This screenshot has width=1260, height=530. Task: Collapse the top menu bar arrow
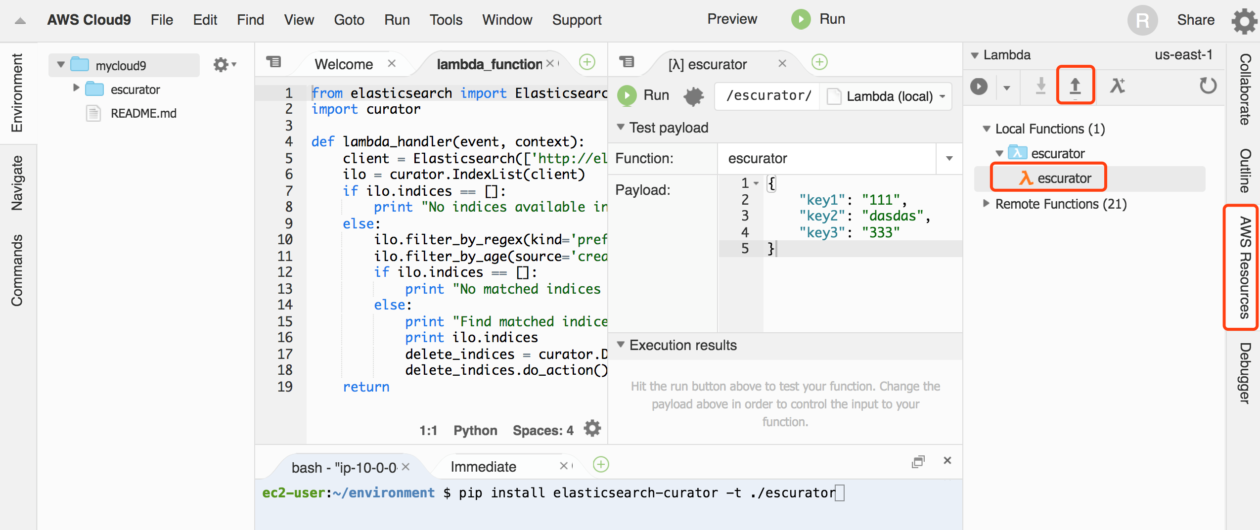tap(20, 20)
